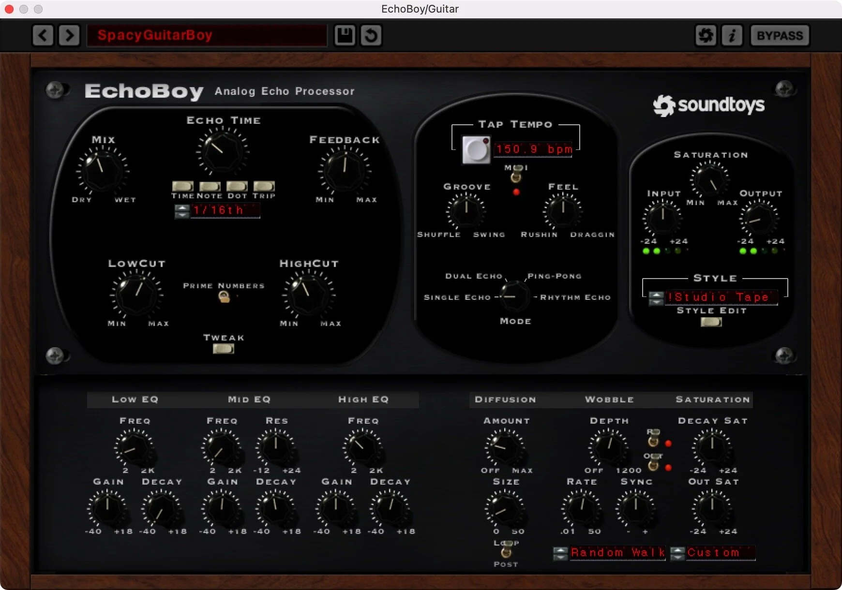Select the Diffusion section header
Image resolution: width=842 pixels, height=590 pixels.
click(505, 399)
